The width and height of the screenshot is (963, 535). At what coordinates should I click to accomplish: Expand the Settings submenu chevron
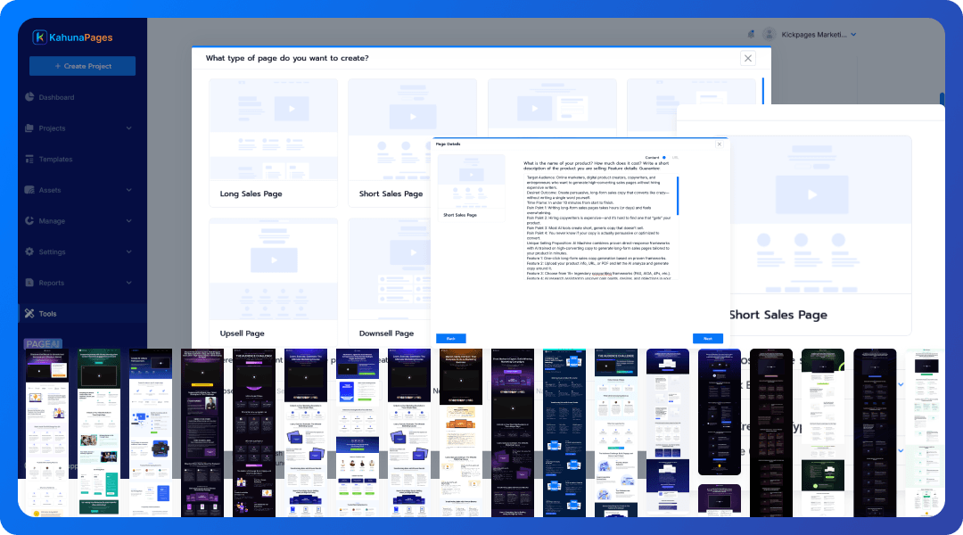pos(129,251)
